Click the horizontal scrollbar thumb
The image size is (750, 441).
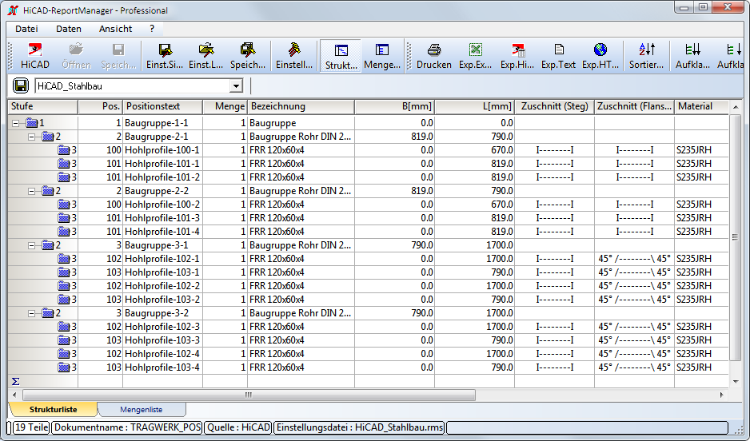(x=249, y=395)
